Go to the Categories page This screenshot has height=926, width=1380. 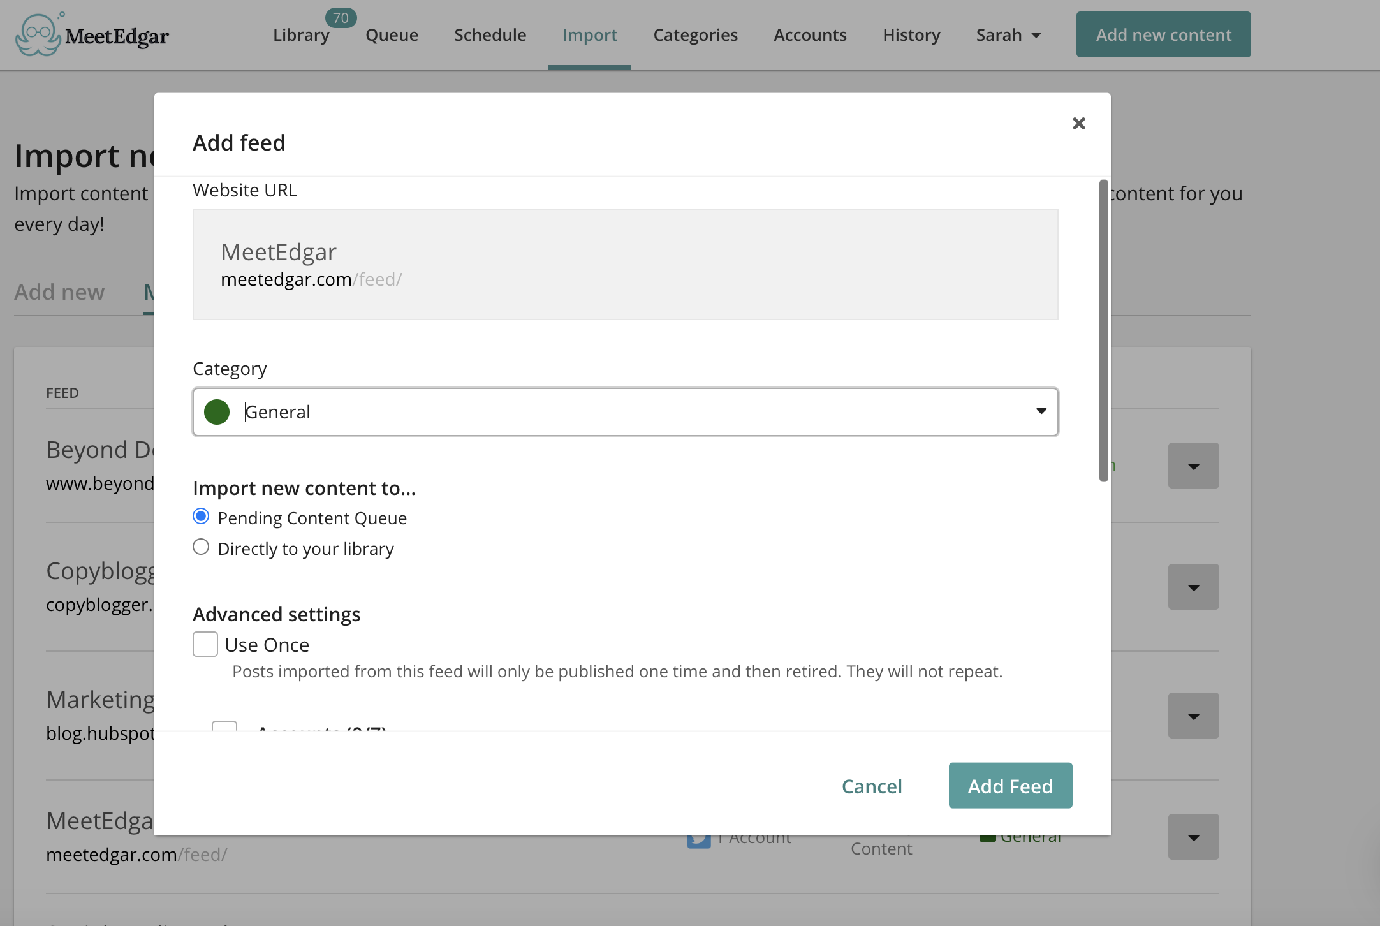(x=695, y=35)
